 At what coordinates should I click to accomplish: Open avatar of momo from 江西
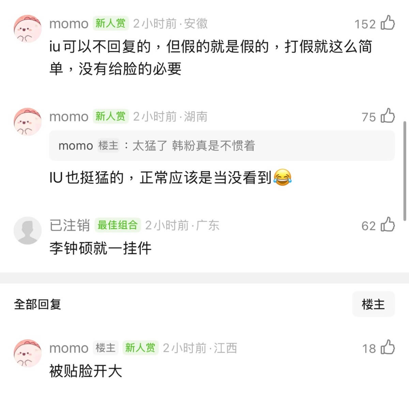[x=27, y=353]
